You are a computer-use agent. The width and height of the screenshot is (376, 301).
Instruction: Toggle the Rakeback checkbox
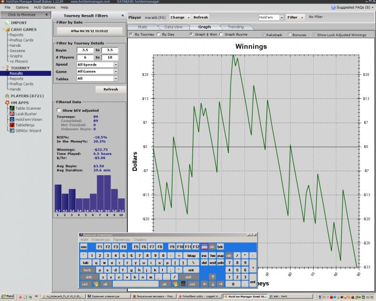(263, 34)
